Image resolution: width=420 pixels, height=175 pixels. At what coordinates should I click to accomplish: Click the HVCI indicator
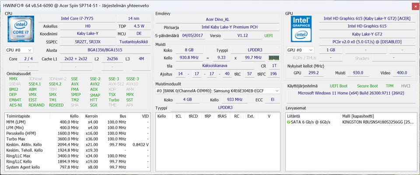point(406,86)
